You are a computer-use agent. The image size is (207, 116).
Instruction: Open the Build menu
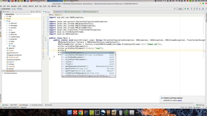pyautogui.click(x=37, y=6)
